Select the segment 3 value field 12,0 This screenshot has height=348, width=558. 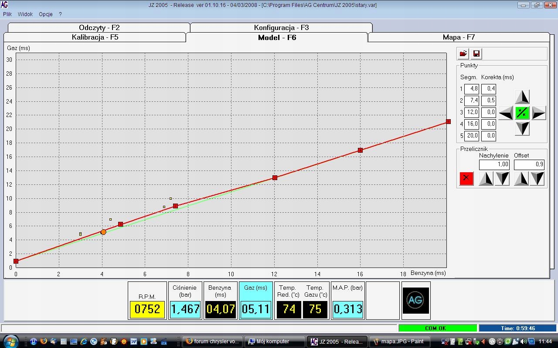(472, 112)
